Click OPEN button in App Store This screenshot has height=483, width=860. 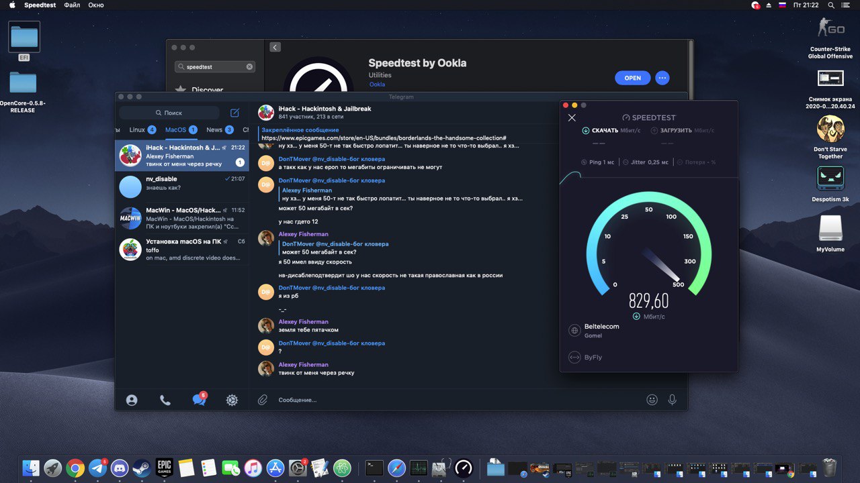coord(633,78)
